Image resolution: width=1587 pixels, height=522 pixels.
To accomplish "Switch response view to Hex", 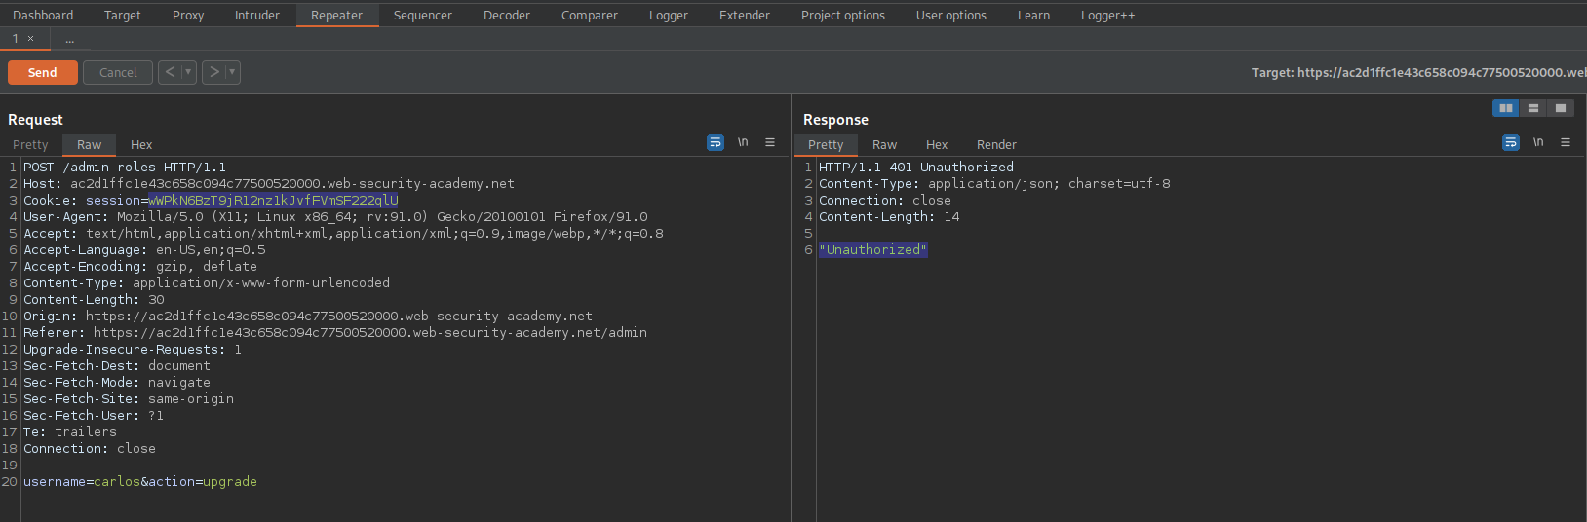I will (x=937, y=144).
